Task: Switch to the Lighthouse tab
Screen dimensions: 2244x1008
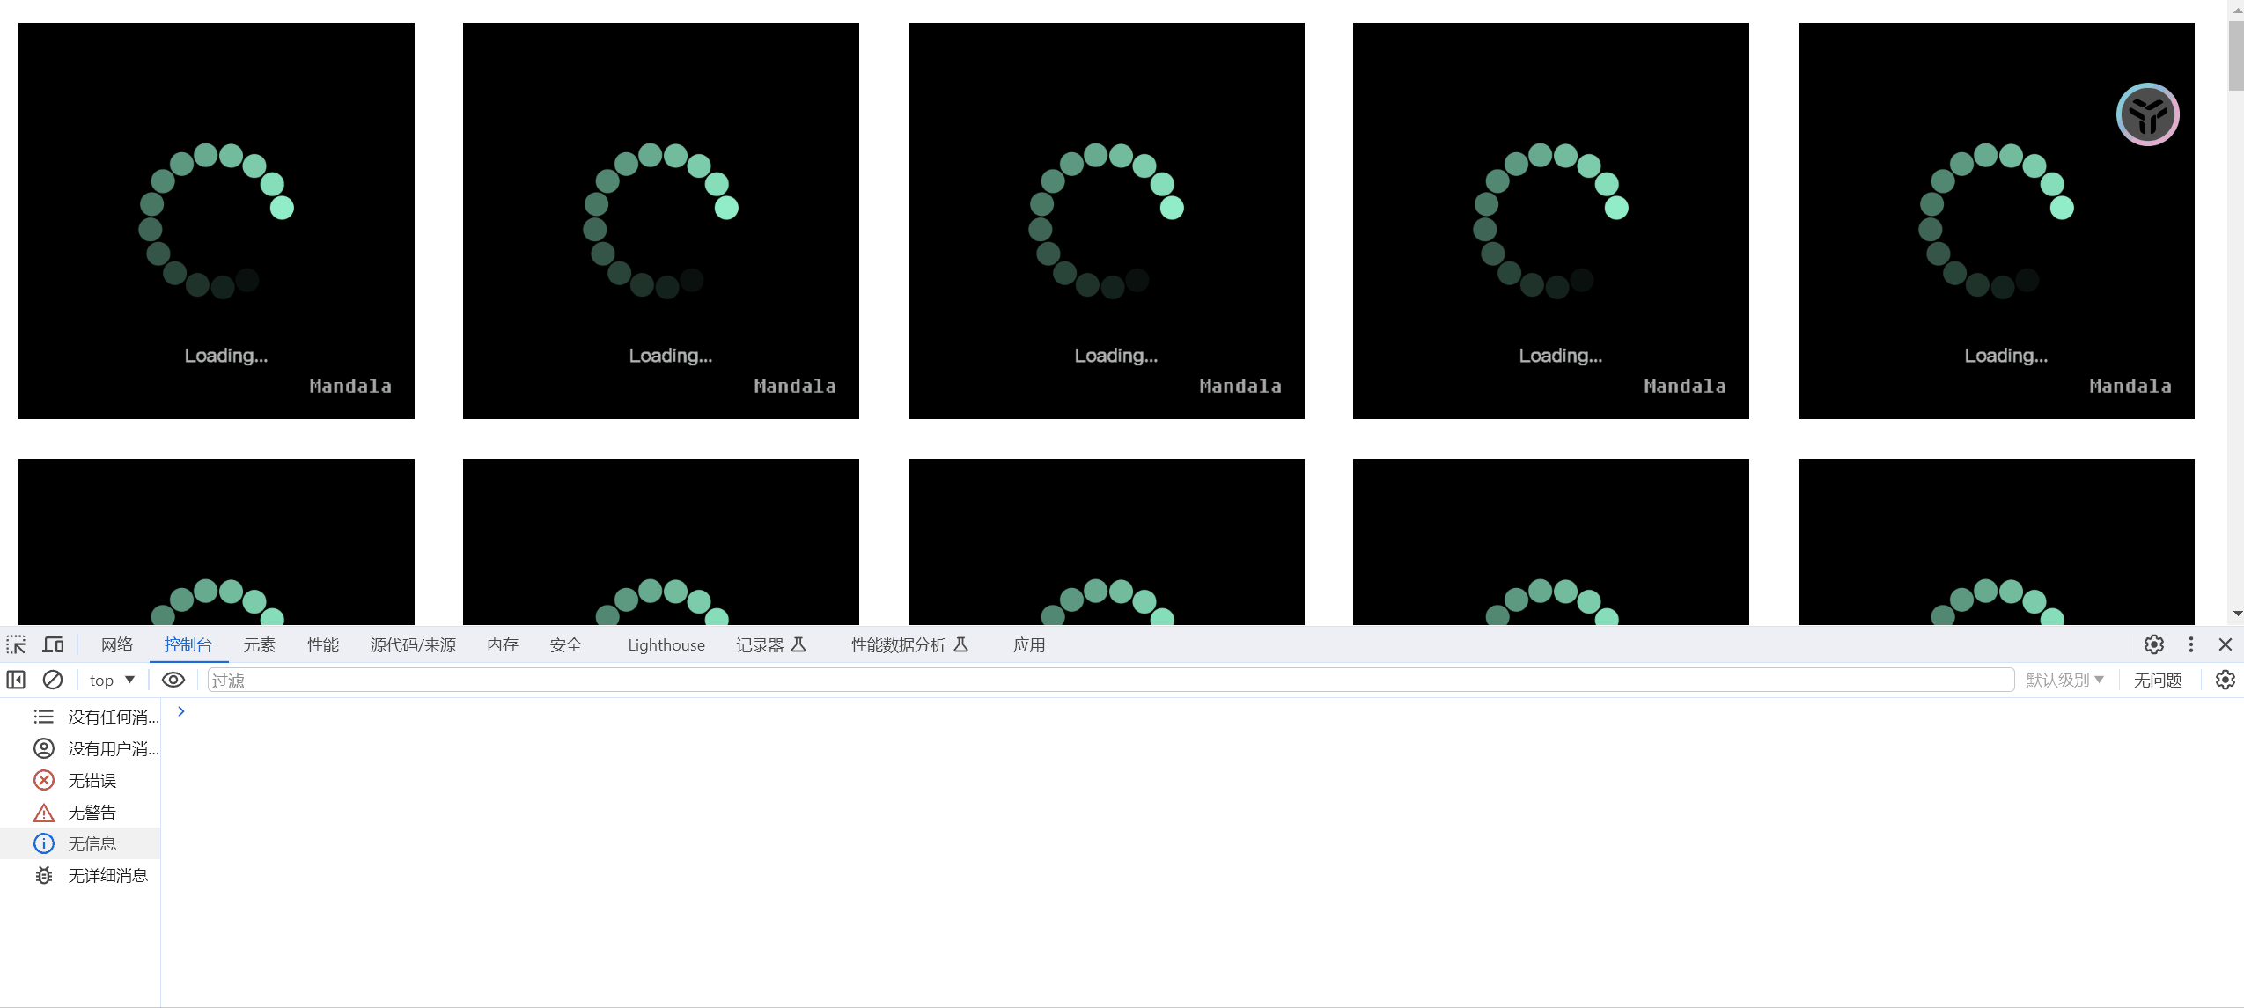Action: (x=666, y=644)
